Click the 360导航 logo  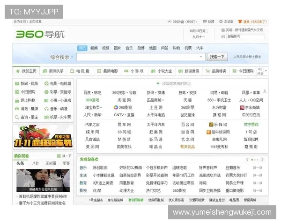point(40,34)
